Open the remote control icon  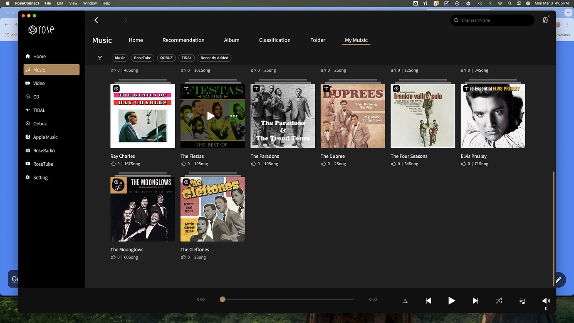545,20
